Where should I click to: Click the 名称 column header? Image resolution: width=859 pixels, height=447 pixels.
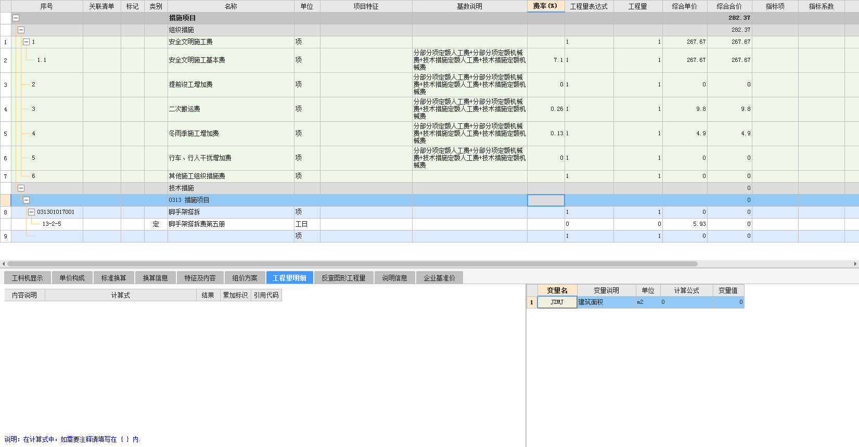[231, 6]
